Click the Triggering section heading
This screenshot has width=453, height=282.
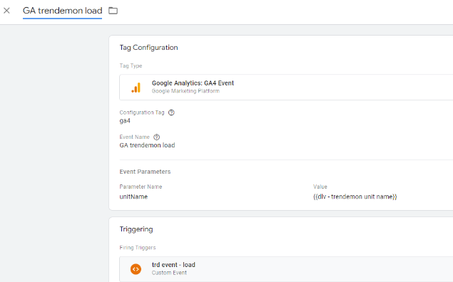[136, 229]
